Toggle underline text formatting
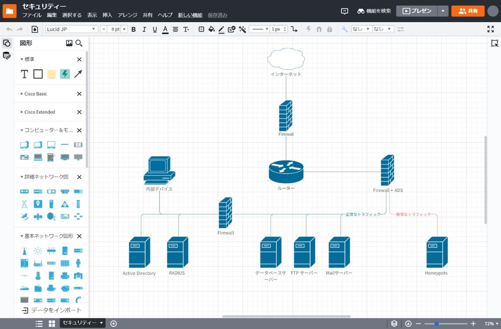 155,29
